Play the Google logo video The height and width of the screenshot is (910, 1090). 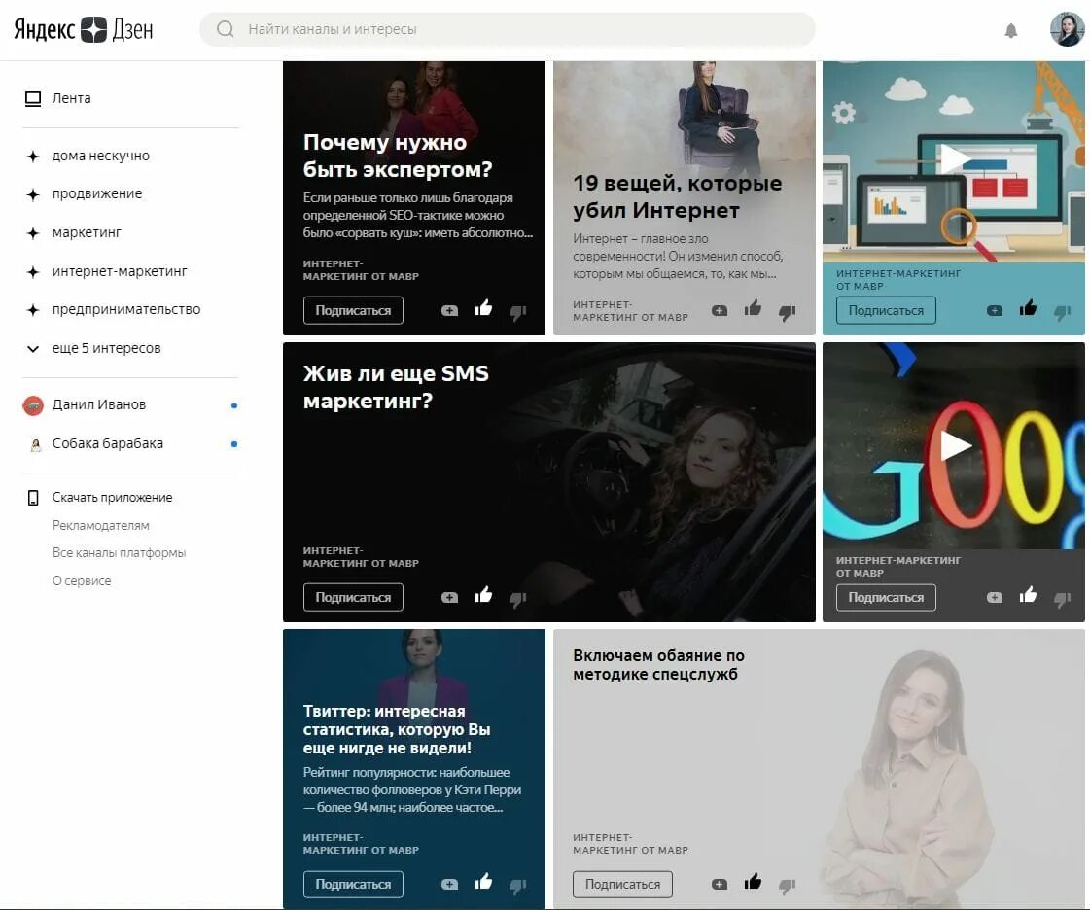click(x=955, y=445)
